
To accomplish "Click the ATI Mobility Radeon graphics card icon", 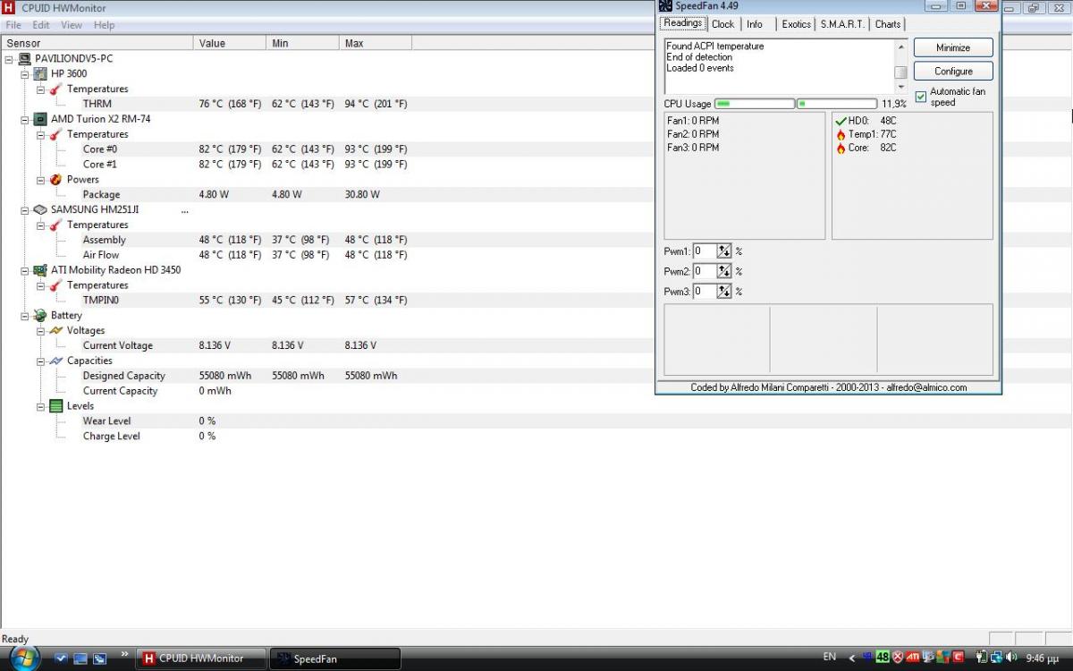I will coord(41,269).
